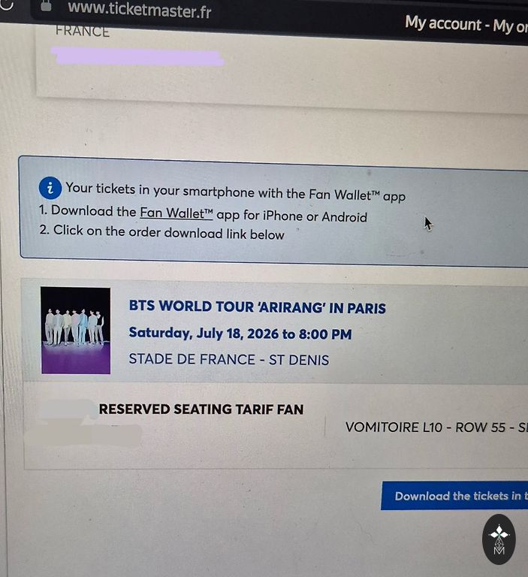The image size is (528, 577).
Task: Click the Saturday, July 18, 2026 date text
Action: pyautogui.click(x=240, y=334)
